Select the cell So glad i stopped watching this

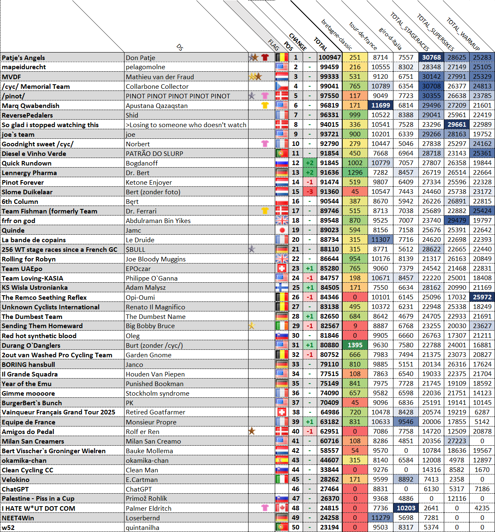click(x=62, y=125)
